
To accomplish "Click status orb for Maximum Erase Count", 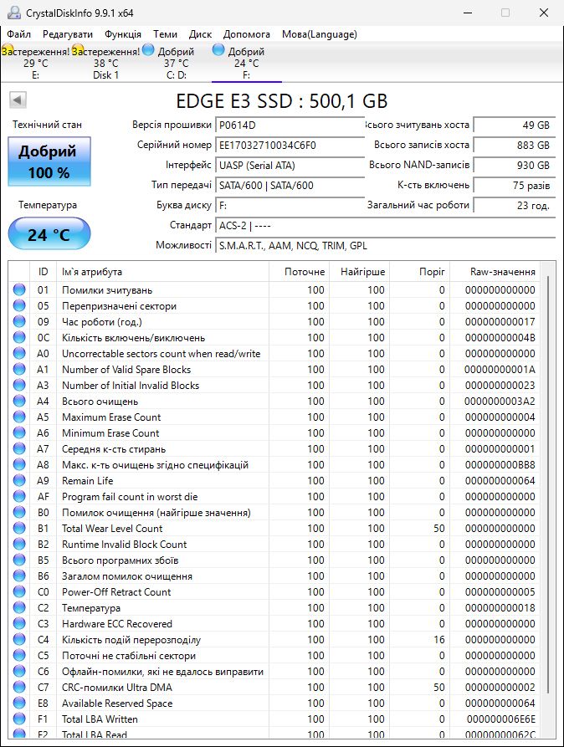I will coord(19,417).
